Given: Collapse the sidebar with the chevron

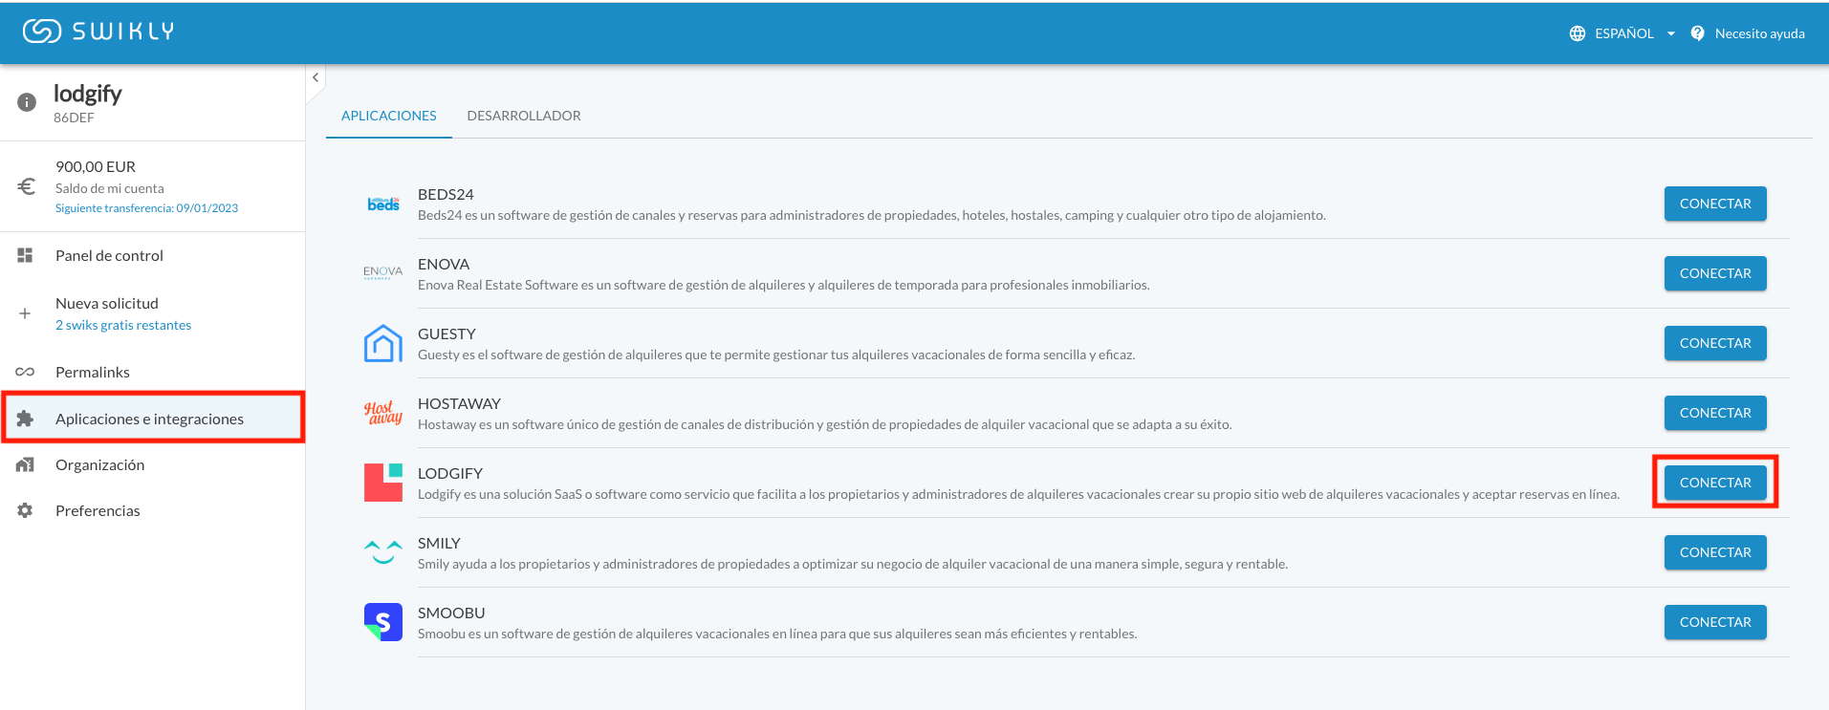Looking at the screenshot, I should pyautogui.click(x=316, y=77).
